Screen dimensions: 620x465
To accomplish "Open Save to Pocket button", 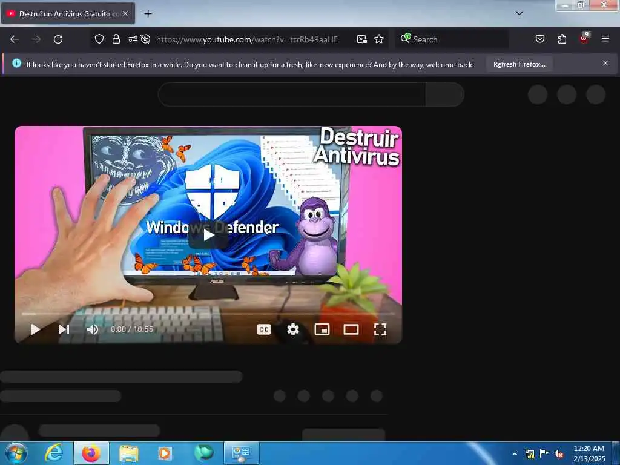I will click(539, 39).
